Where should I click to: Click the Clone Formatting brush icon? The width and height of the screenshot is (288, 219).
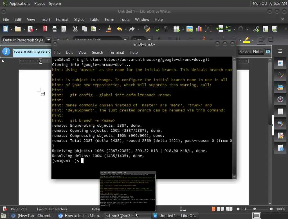click(109, 29)
